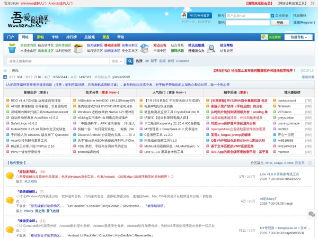This screenshot has height=238, width=318.
Task: Click the blue magnifier search button
Action: point(130,61)
